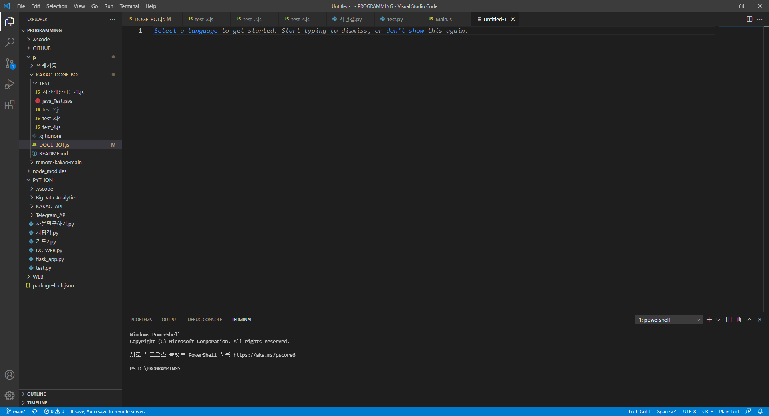Open Run and Debug view icon
769x416 pixels.
tap(10, 84)
